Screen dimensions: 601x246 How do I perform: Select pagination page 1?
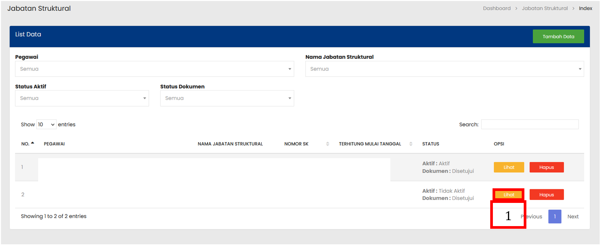tap(554, 216)
